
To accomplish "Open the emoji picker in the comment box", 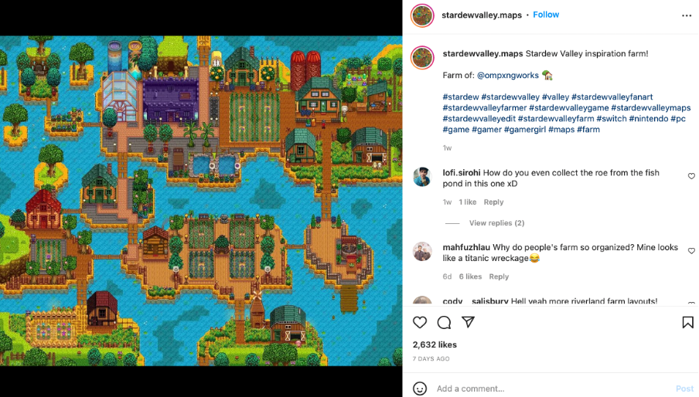I will click(420, 389).
